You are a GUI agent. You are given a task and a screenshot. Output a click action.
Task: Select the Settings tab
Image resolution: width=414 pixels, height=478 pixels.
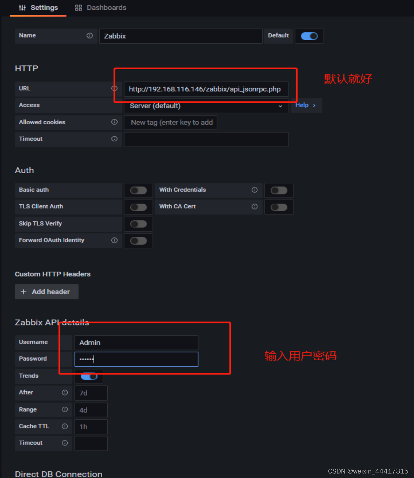click(x=44, y=7)
